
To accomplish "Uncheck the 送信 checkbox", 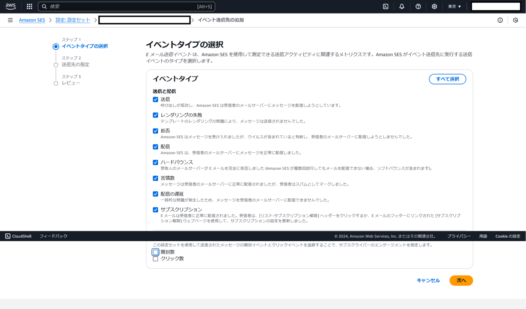I will 156,99.
